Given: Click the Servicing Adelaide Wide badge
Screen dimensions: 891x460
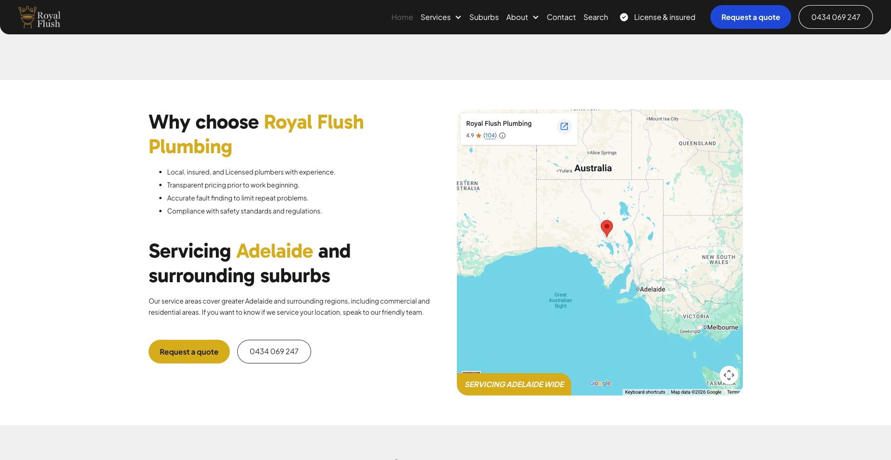Looking at the screenshot, I should pos(514,384).
